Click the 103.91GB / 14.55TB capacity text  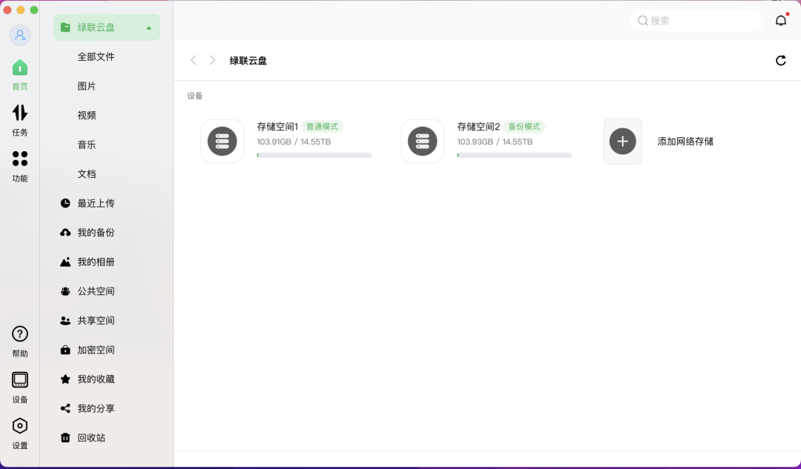coord(294,142)
